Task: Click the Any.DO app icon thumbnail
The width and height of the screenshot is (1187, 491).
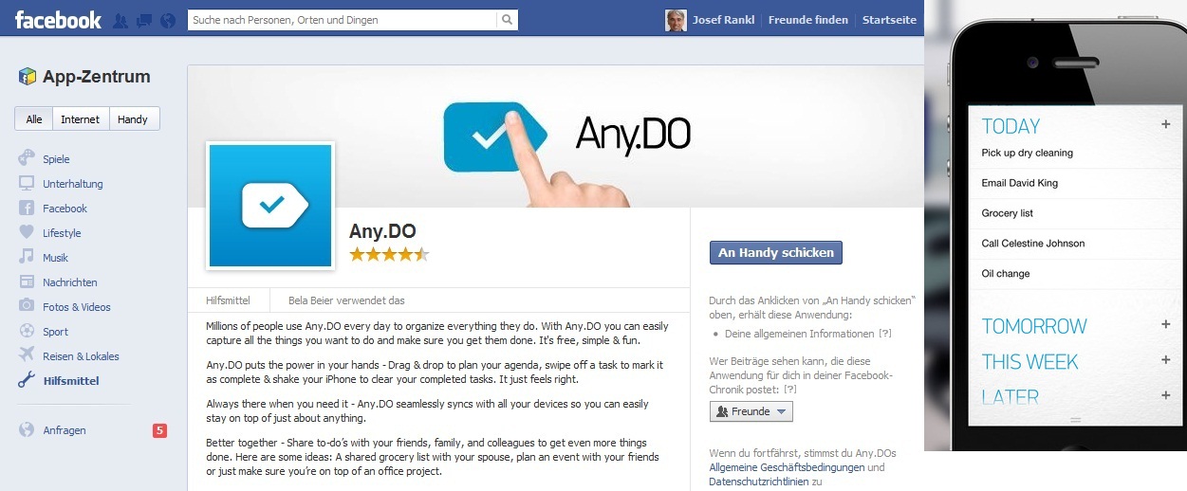Action: (x=271, y=206)
